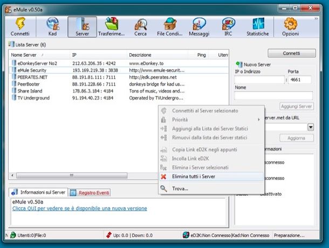329x248 pixels.
Task: Expand the toolbar overflow chevron
Action: [316, 19]
